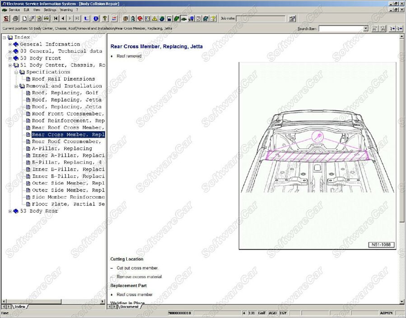
Task: Open the Search Item dropdown arrow
Action: click(x=366, y=28)
